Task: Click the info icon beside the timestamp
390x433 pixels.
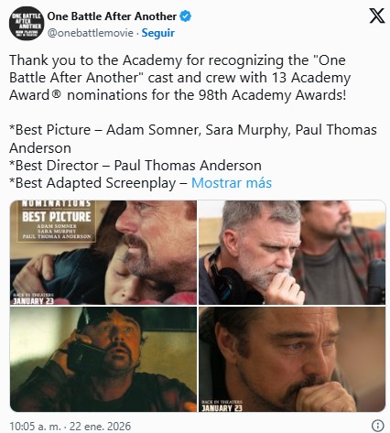Action: [x=378, y=425]
